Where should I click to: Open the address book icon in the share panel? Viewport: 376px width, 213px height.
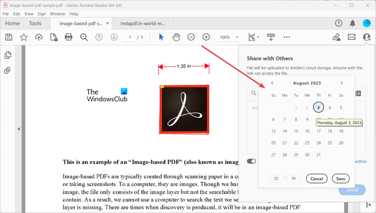[358, 93]
